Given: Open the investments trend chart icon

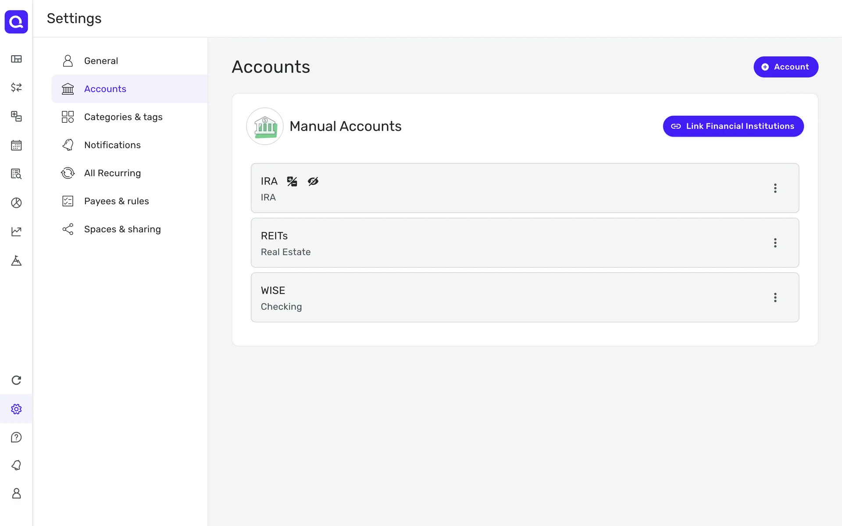Looking at the screenshot, I should pos(16,231).
